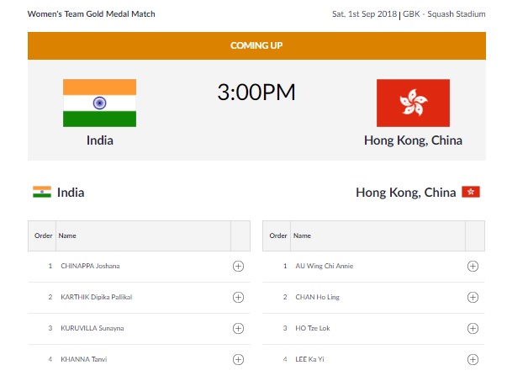Screen dimensions: 507x381
Task: Expand KHANNA Tanvi plus icon
Action: 238,359
